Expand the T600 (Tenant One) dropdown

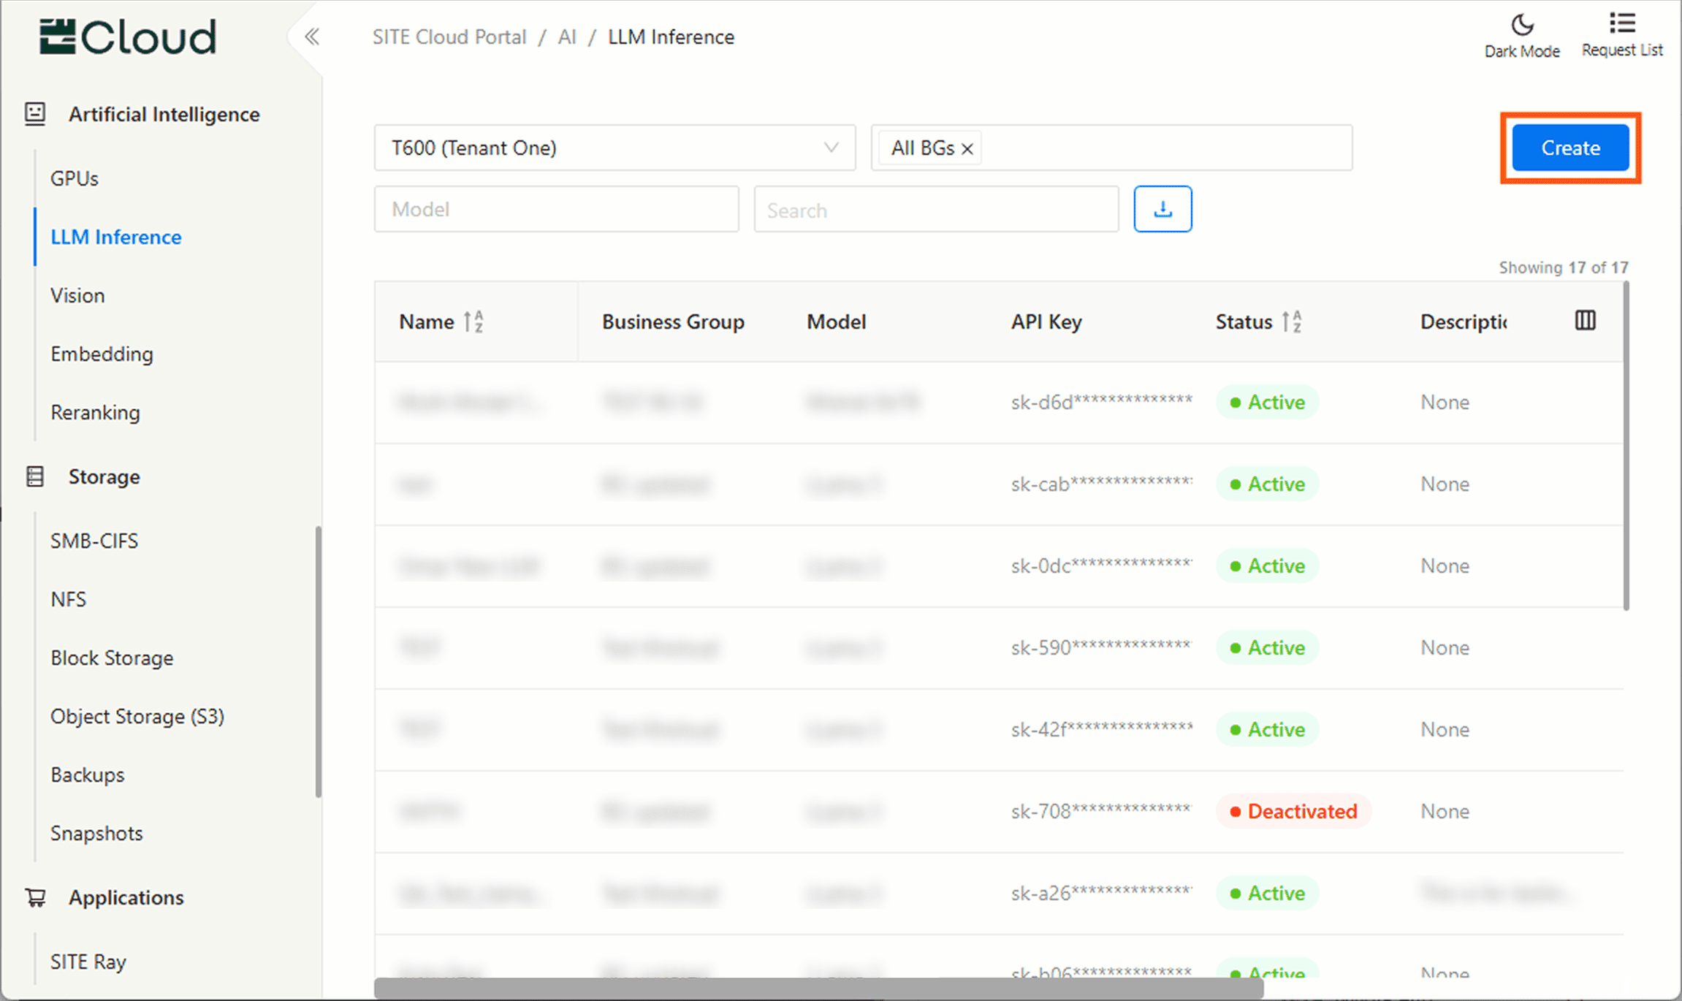pos(614,148)
